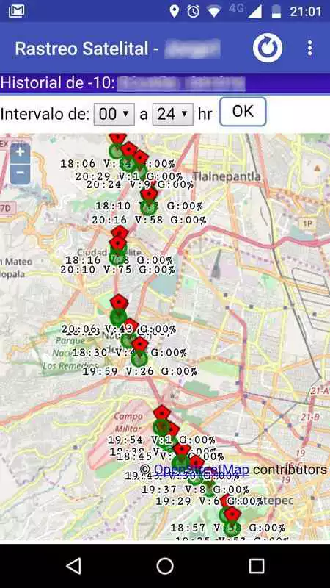
Task: Select the red marker near Ciudad Satélite
Action: coord(118,243)
